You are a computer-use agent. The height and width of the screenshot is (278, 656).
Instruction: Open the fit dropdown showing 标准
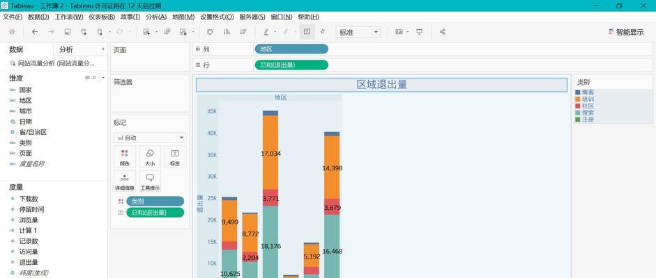coord(358,32)
